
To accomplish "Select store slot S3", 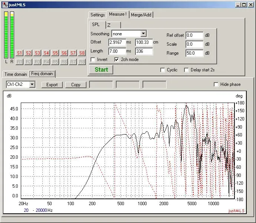I will coord(37,53).
